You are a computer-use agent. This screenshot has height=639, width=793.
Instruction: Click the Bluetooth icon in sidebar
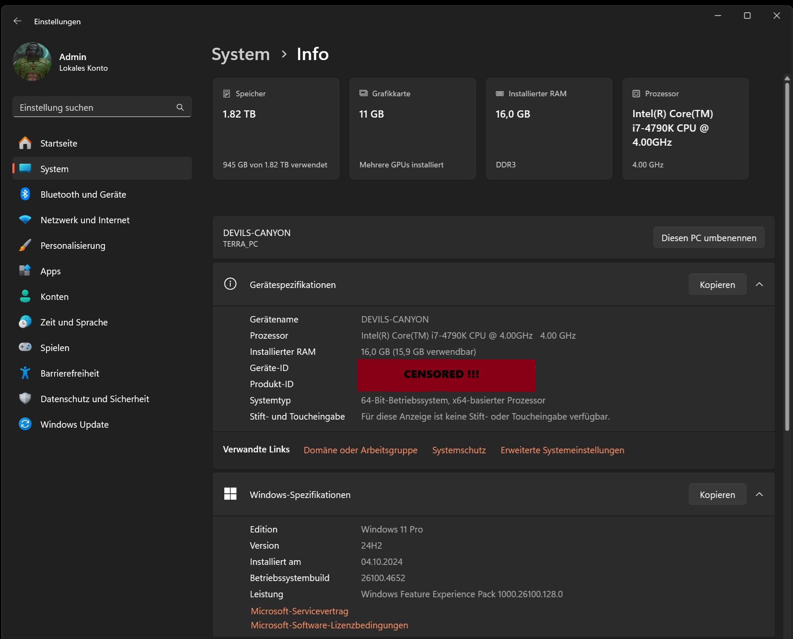25,194
